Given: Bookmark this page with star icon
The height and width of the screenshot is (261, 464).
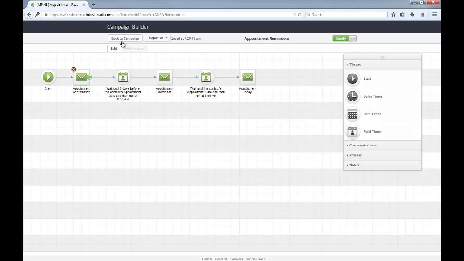Looking at the screenshot, I should (x=393, y=14).
